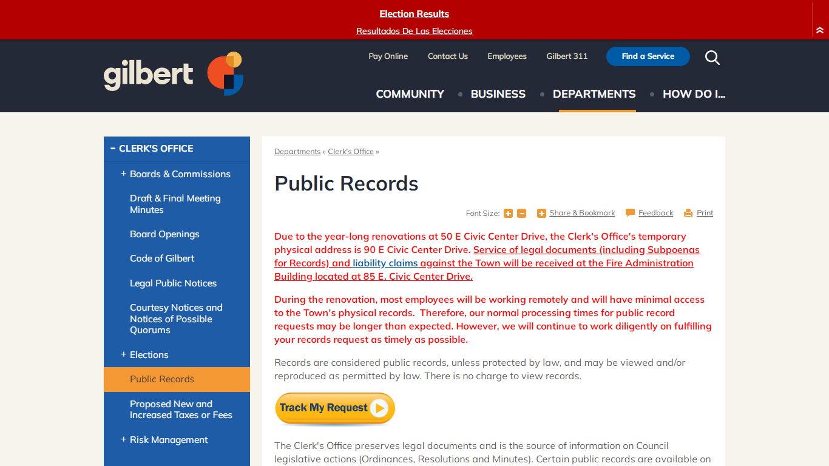This screenshot has height=466, width=829.
Task: Click the Print link text
Action: tap(705, 213)
